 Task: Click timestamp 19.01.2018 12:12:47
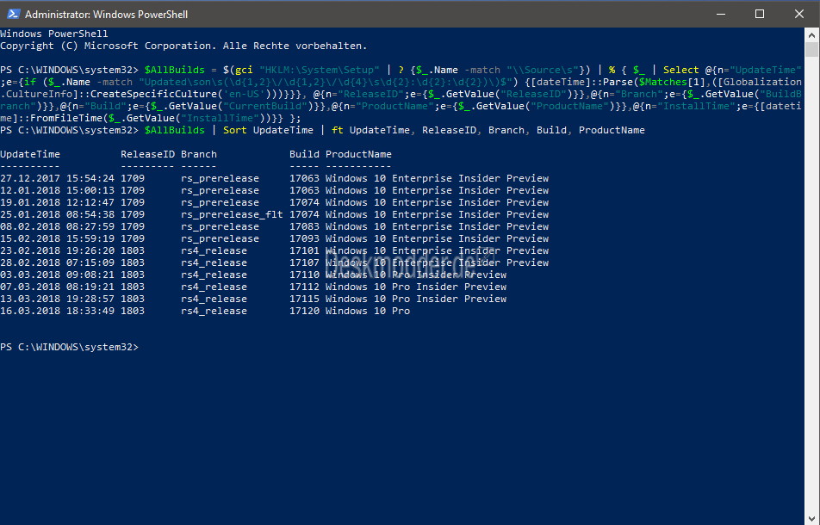pos(57,202)
